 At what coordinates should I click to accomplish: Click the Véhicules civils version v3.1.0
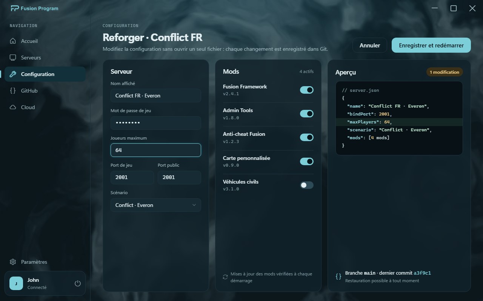pyautogui.click(x=231, y=189)
